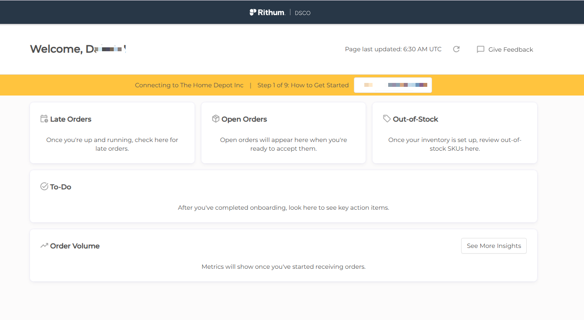Click the Rithum logo in header
Image resolution: width=584 pixels, height=320 pixels.
pos(267,13)
